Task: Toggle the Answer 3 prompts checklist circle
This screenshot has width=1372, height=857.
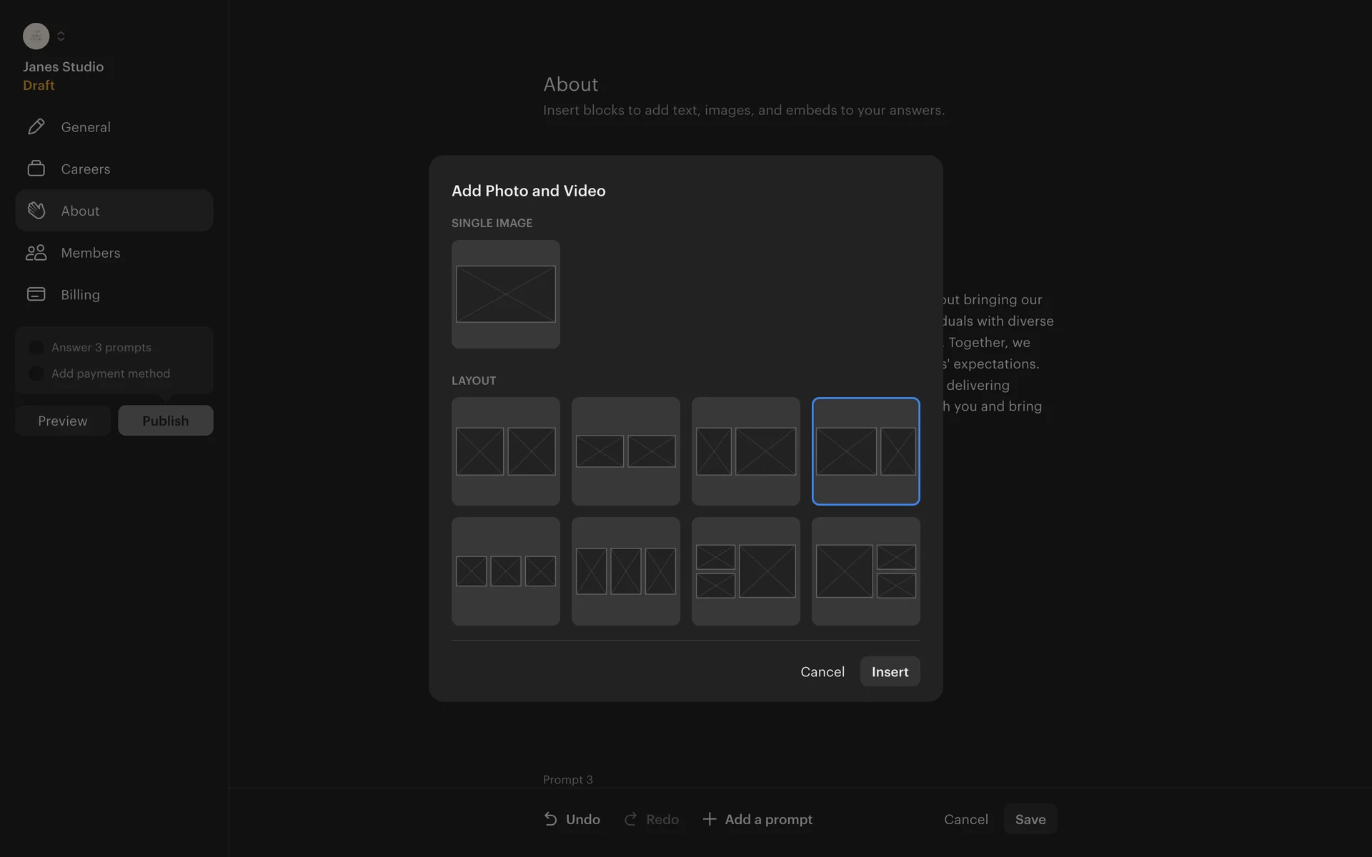Action: [x=36, y=348]
